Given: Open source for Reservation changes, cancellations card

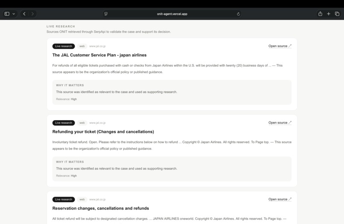Looking at the screenshot, I should pyautogui.click(x=280, y=199).
